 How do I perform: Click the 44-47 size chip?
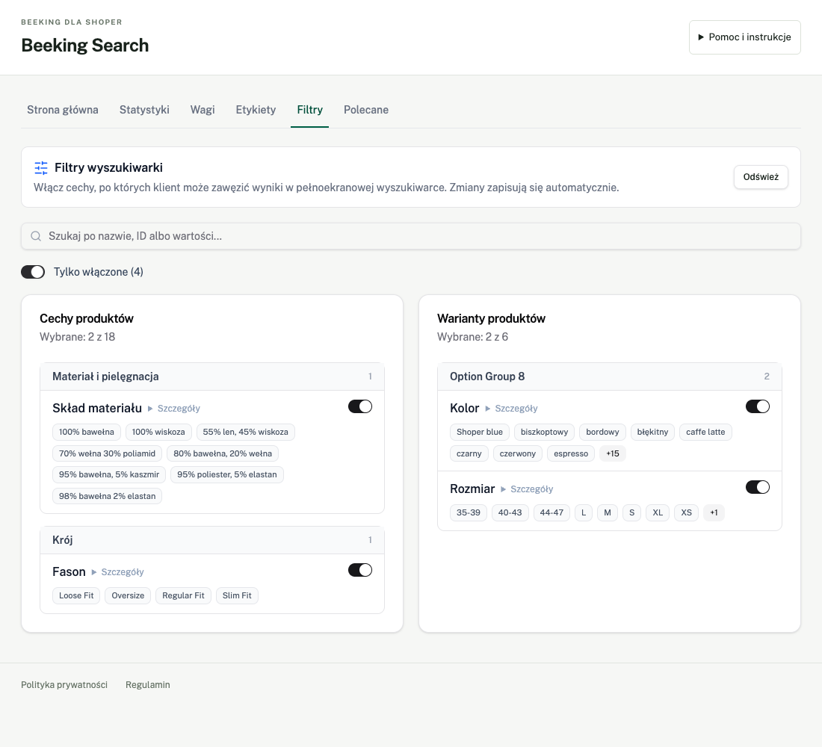click(551, 512)
